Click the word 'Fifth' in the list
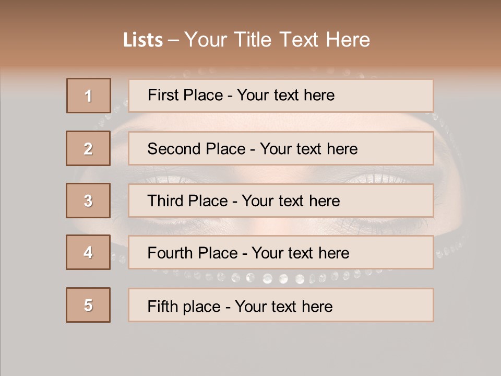Screen dimensions: 501x376 click(x=163, y=306)
